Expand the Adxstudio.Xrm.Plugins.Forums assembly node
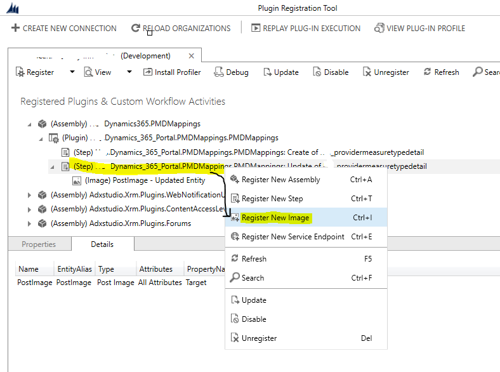 29,223
